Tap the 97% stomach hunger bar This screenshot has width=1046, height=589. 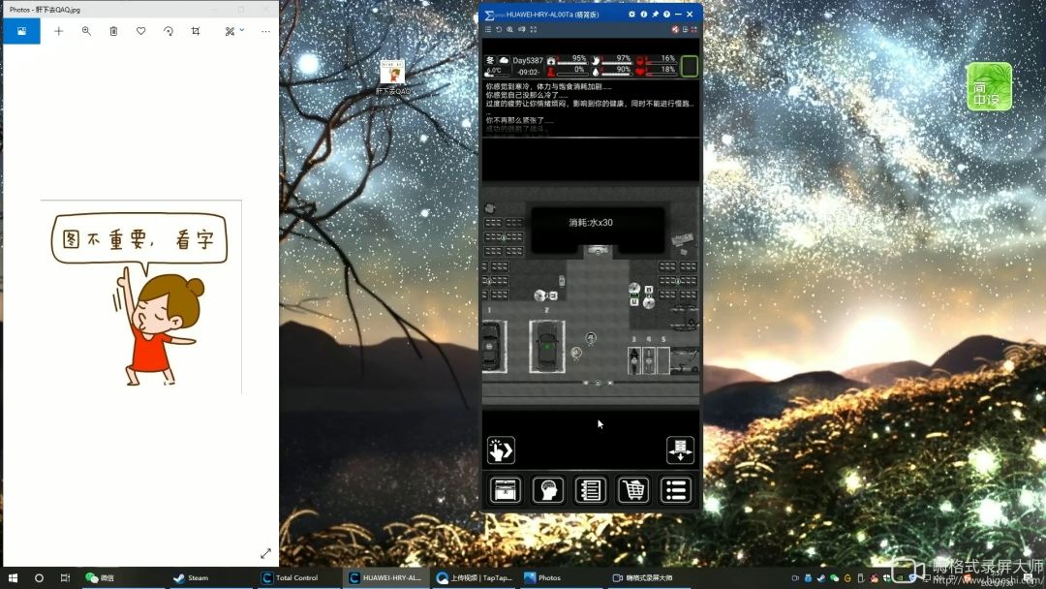[x=611, y=59]
